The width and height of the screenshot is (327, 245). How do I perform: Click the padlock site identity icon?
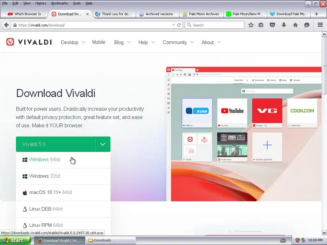tap(15, 25)
